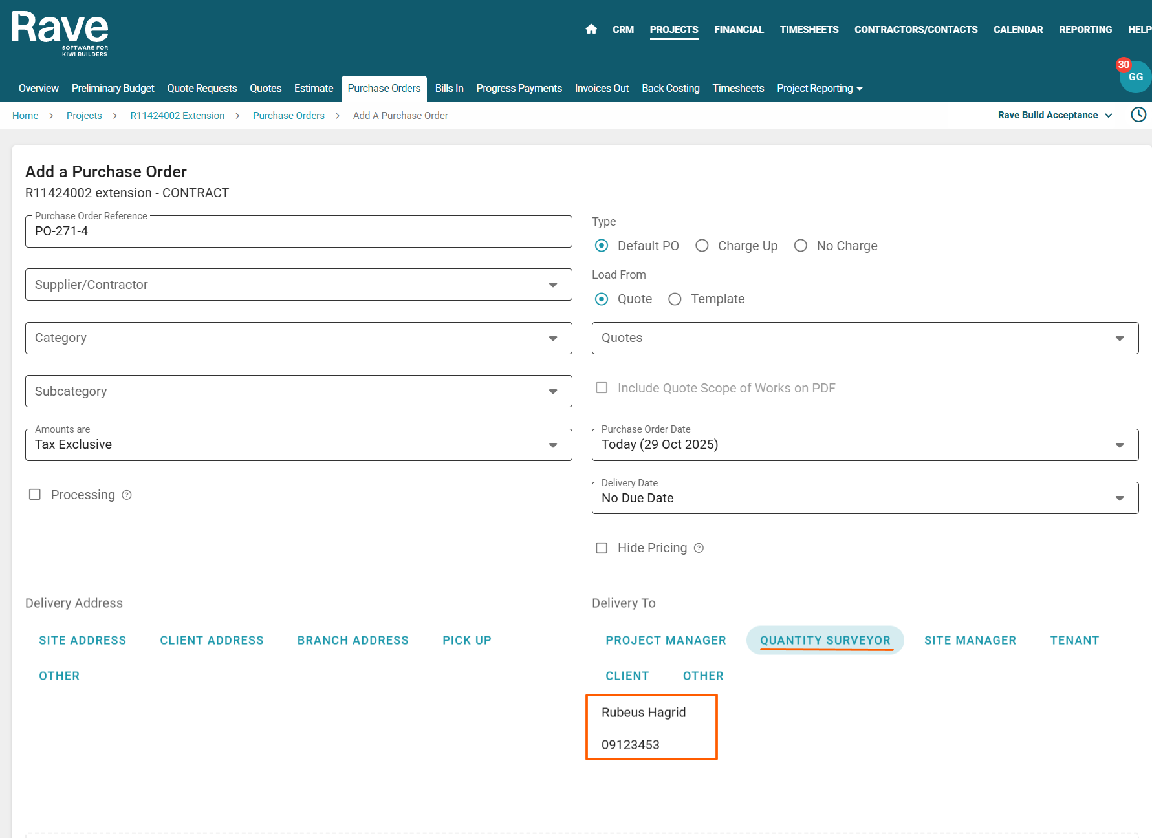Choose Site Address for delivery
Viewport: 1152px width, 838px height.
pyautogui.click(x=83, y=640)
